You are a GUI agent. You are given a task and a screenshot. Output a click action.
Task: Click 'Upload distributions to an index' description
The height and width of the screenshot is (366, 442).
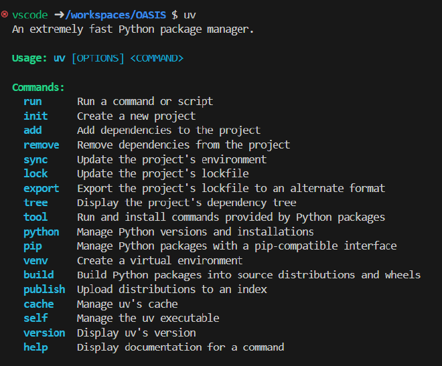(172, 290)
